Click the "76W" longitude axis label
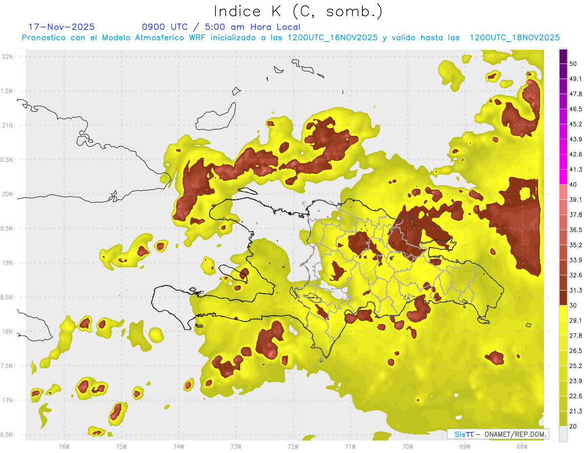This screenshot has width=586, height=453. (64, 446)
